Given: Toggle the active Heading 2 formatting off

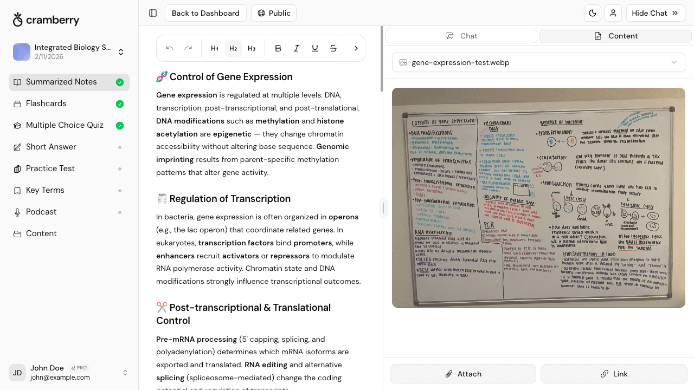Looking at the screenshot, I should (233, 48).
